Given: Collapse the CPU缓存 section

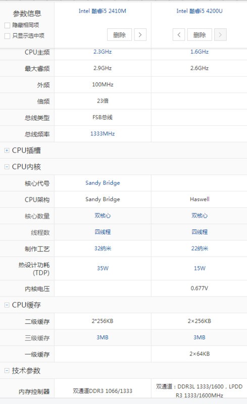Looking at the screenshot, I should click(x=7, y=305).
